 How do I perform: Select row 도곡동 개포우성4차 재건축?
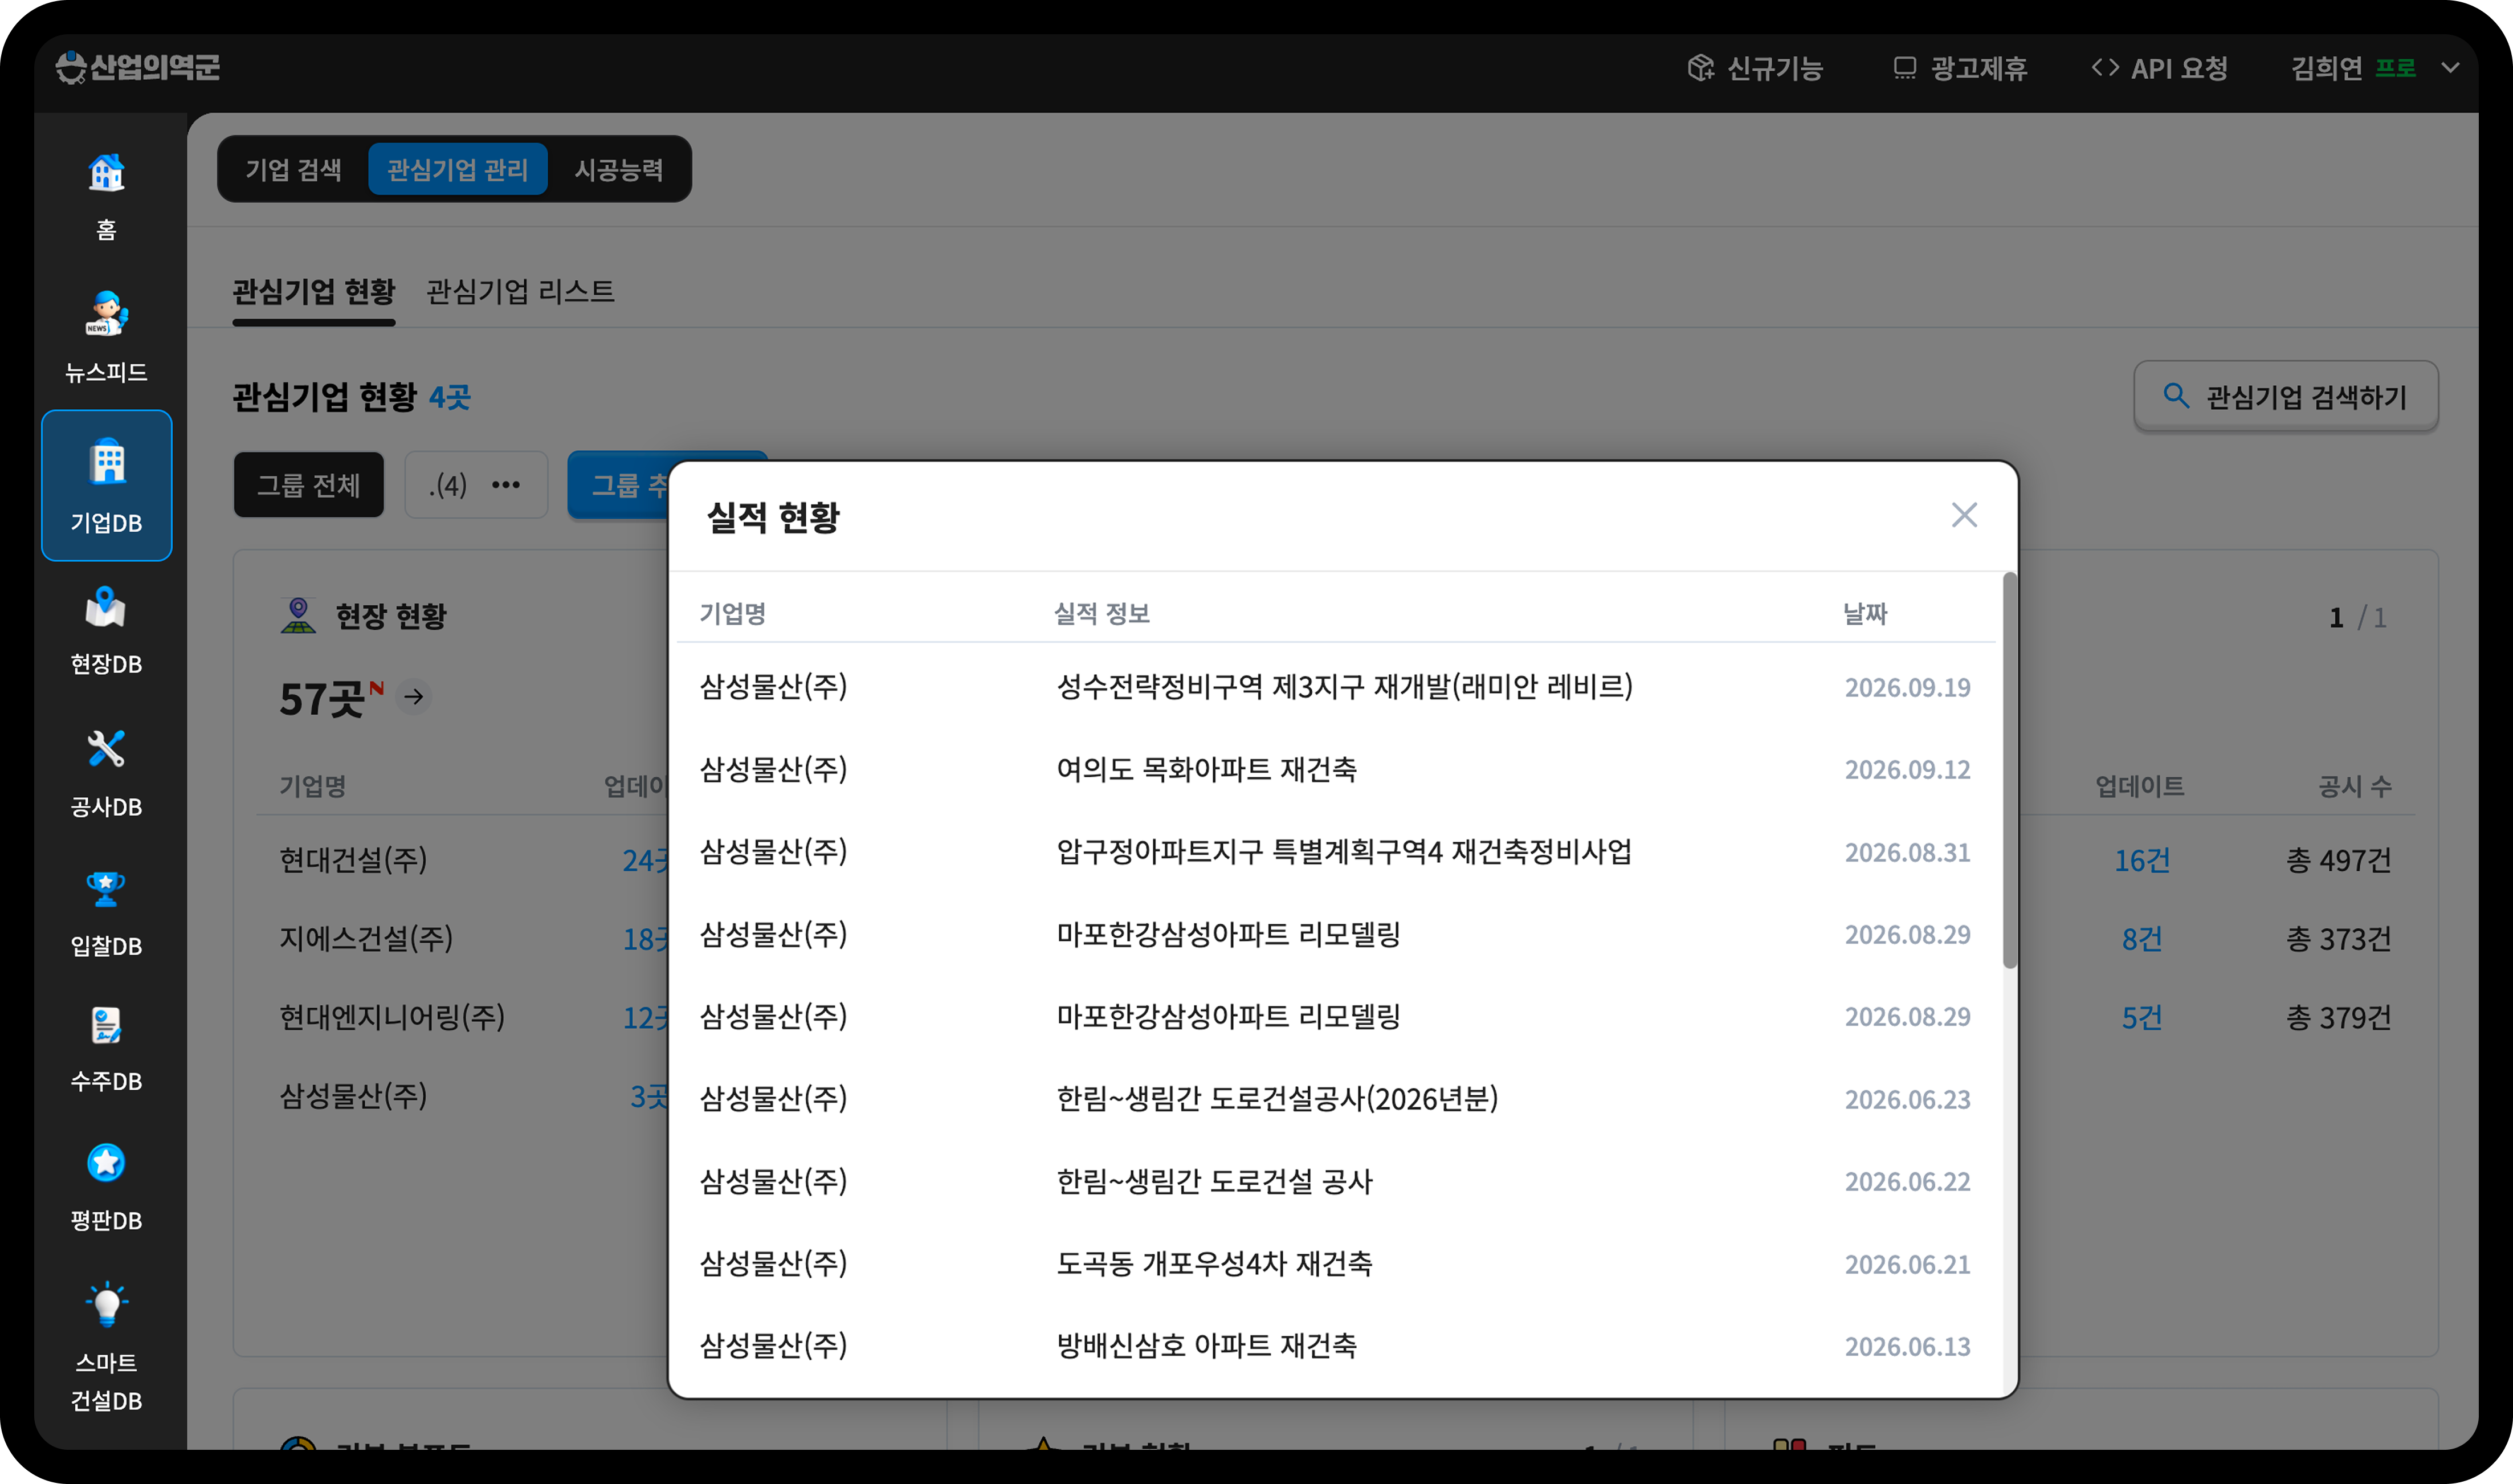1336,1264
